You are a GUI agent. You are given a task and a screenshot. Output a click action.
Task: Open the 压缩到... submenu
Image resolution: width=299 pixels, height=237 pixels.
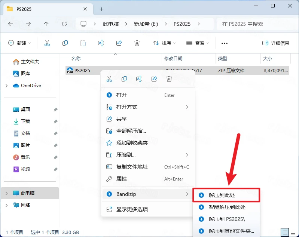point(148,155)
